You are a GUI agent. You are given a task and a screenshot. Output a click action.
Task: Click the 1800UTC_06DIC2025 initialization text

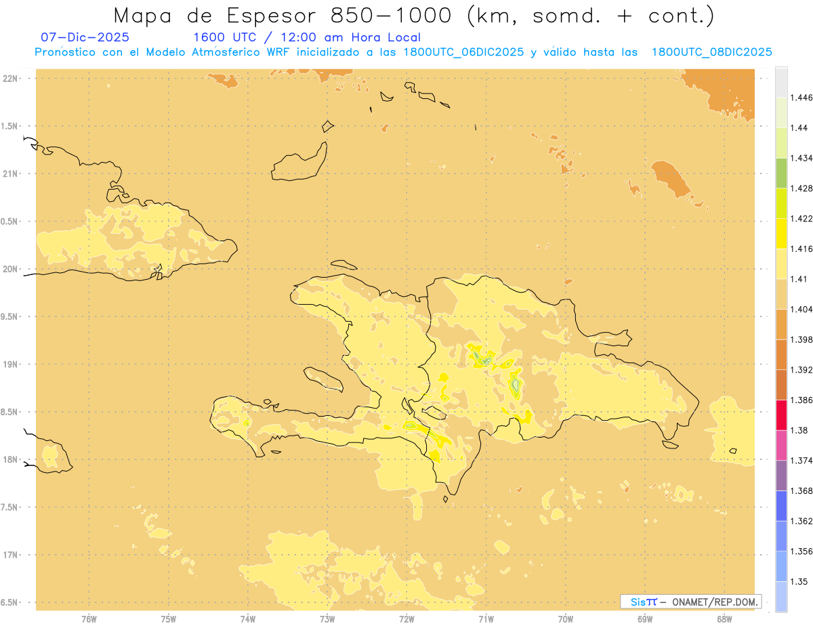tap(463, 52)
